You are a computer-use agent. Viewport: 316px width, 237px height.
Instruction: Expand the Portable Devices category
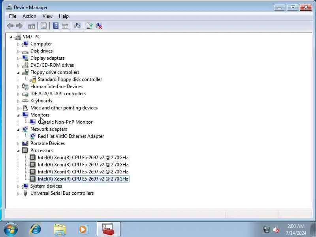click(x=18, y=144)
